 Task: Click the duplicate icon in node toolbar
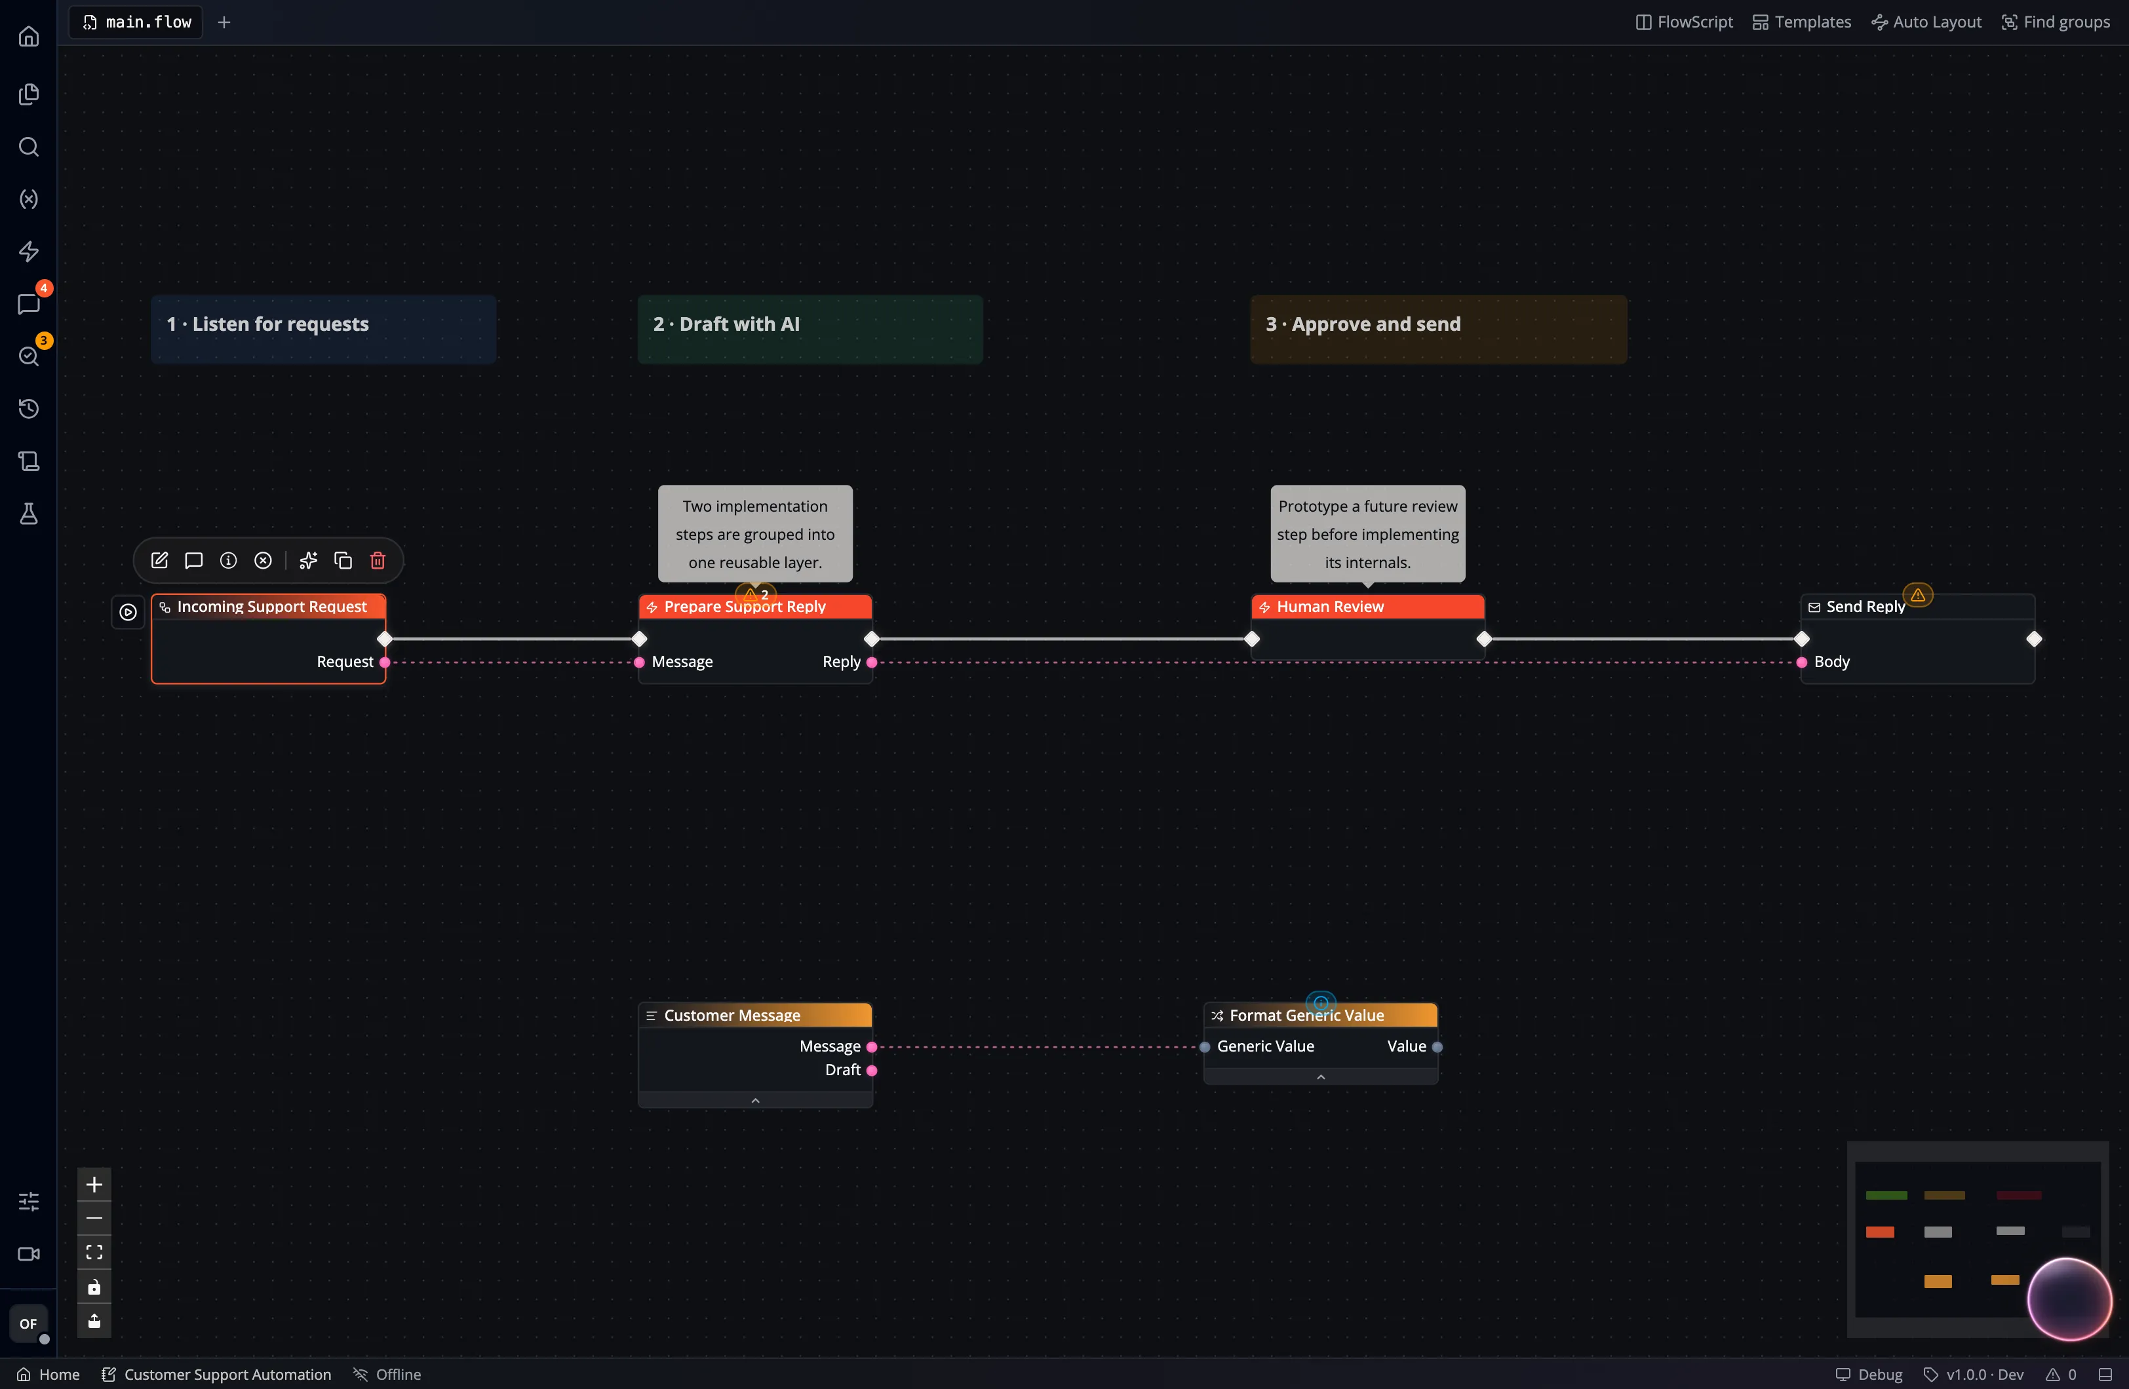[x=343, y=561]
